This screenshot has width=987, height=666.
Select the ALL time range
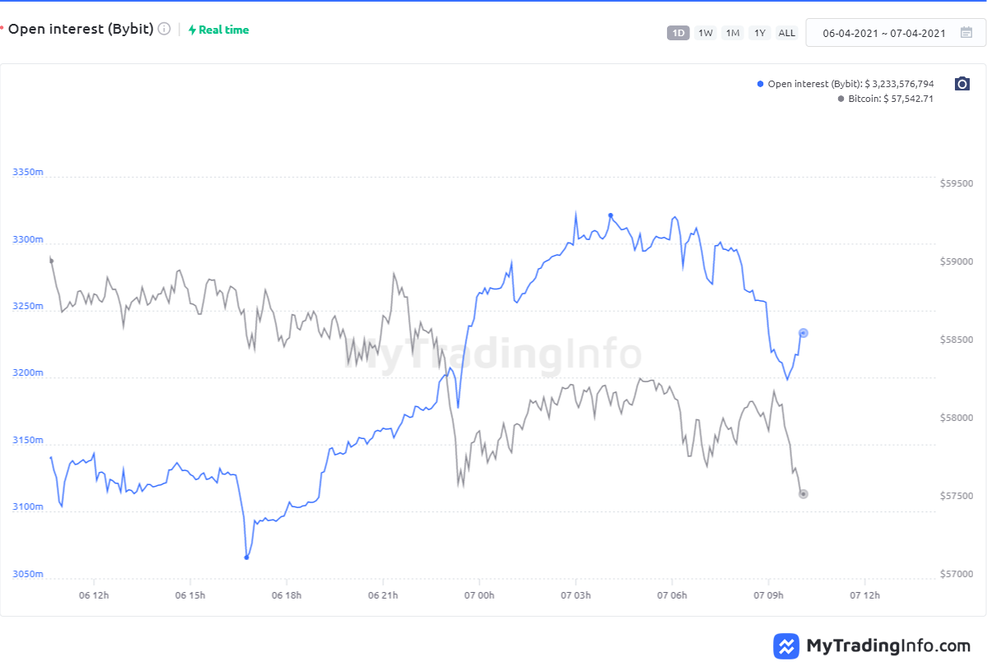(x=787, y=33)
